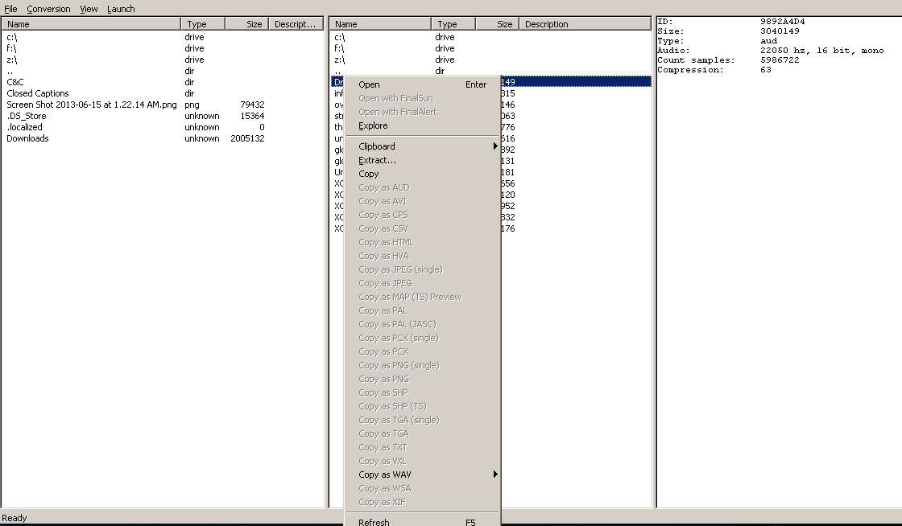Select Explore from the context menu

422,125
